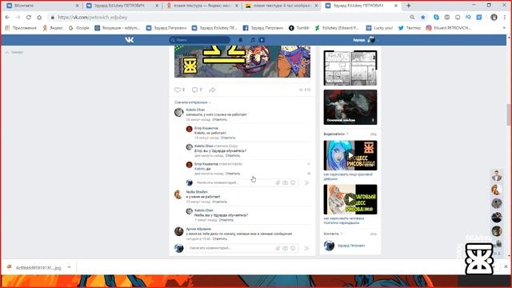Bookmark this page with the star icon

(x=423, y=18)
